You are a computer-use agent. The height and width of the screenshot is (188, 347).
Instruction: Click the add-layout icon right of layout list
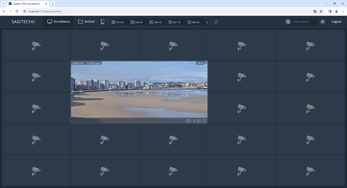216,22
